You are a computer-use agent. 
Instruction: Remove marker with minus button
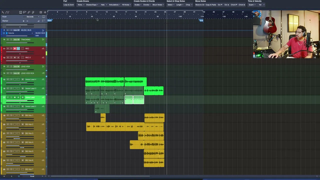click(27, 21)
